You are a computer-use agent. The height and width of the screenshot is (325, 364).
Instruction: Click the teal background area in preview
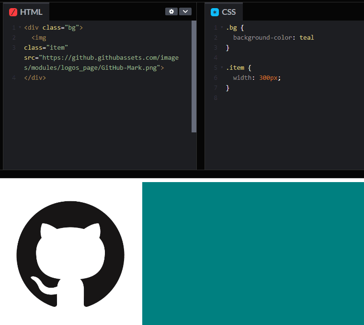[253, 253]
